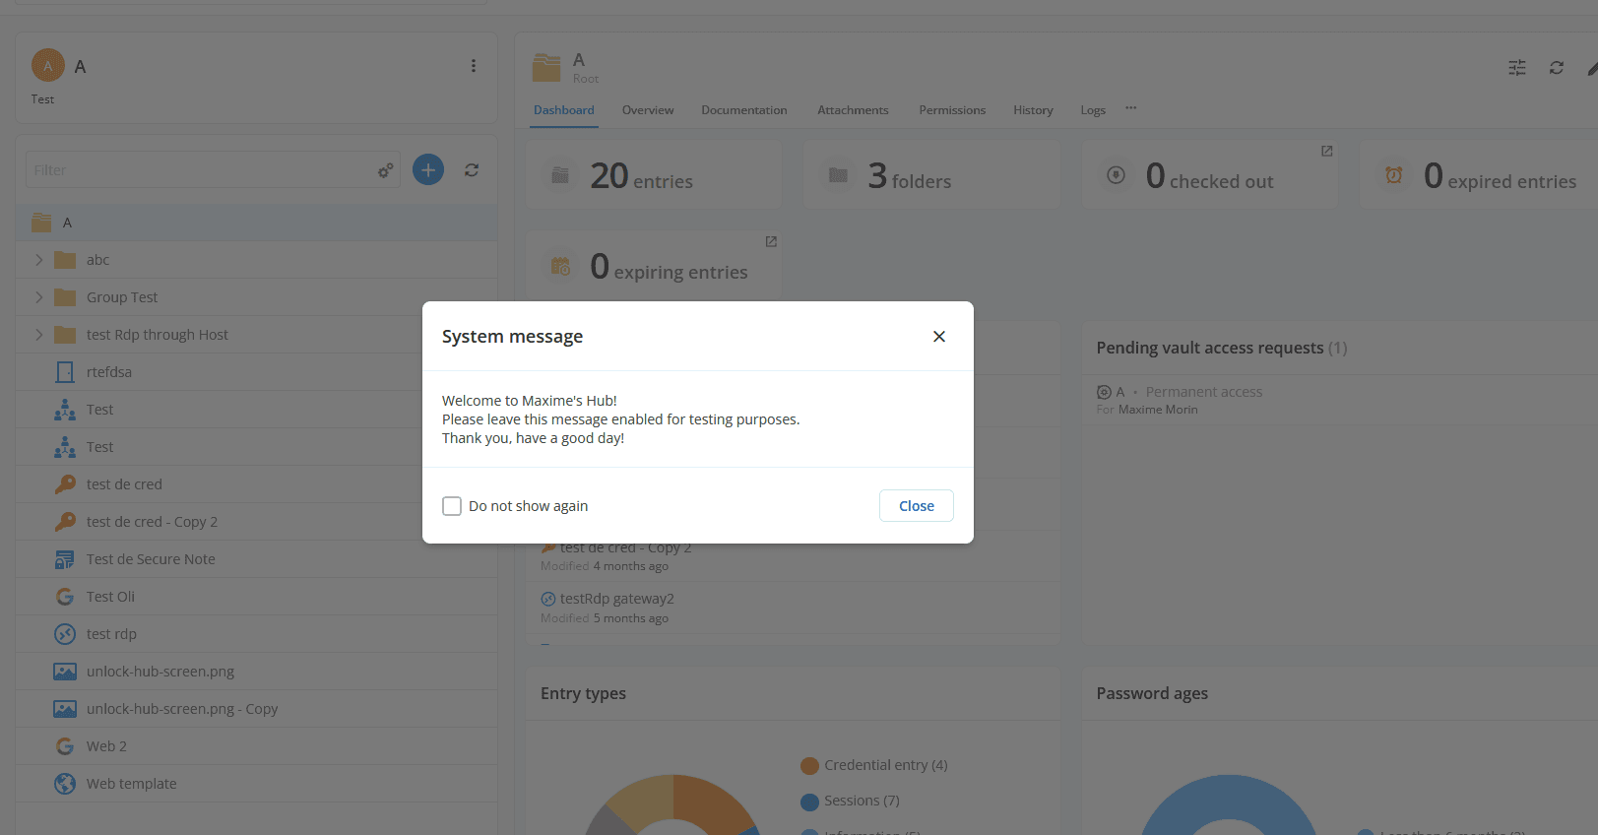Open expiring entries external link icon
This screenshot has height=835, width=1598.
click(771, 242)
